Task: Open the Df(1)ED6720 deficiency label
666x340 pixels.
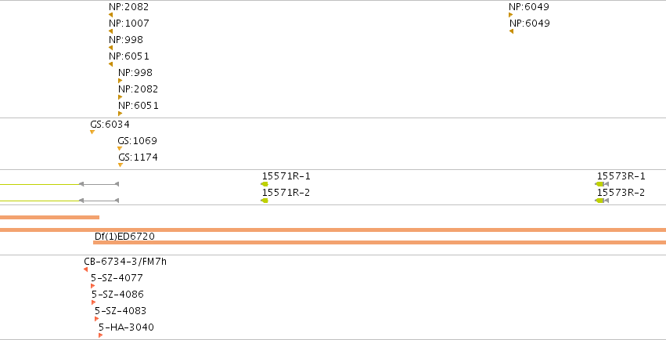Action: pyautogui.click(x=124, y=237)
